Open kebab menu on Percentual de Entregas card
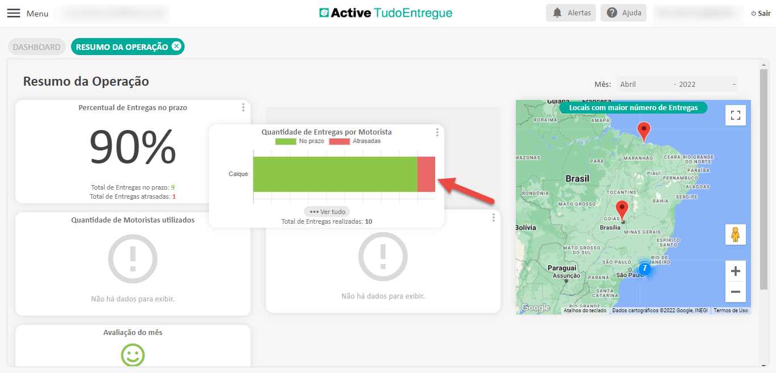 (x=243, y=107)
